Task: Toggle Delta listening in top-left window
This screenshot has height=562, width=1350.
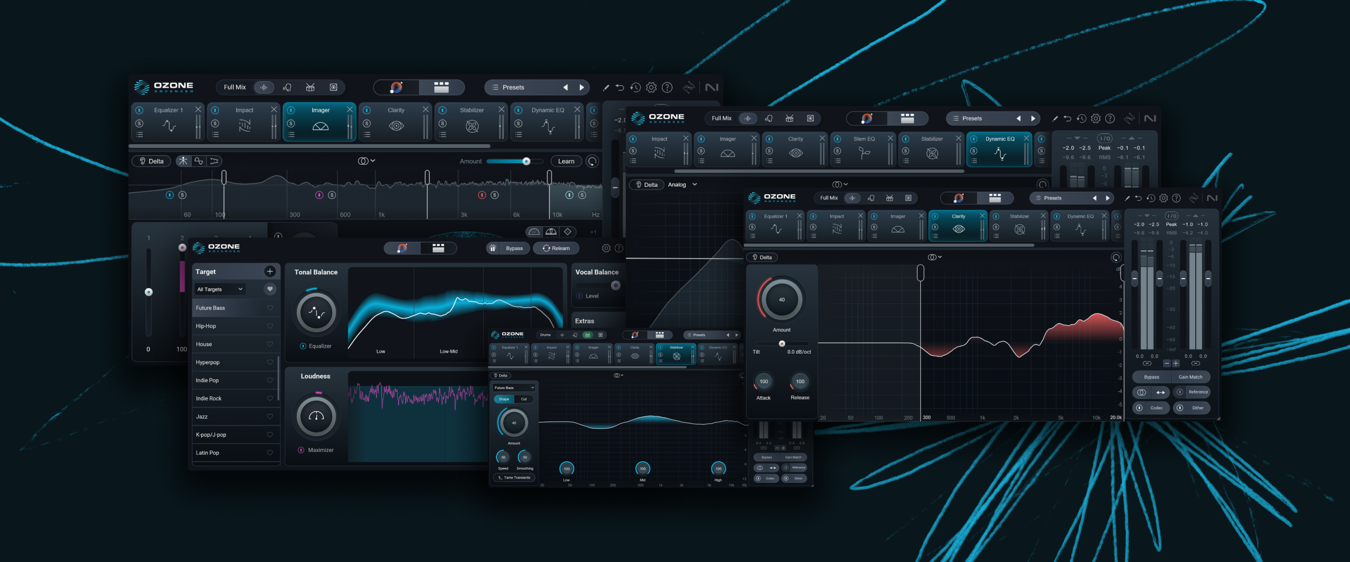Action: 151,161
